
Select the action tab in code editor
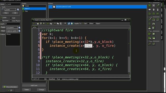point(34,27)
